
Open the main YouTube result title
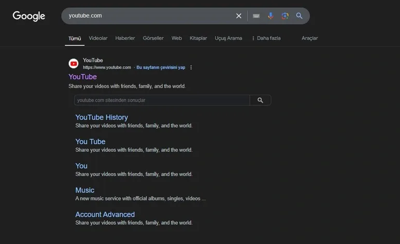83,77
